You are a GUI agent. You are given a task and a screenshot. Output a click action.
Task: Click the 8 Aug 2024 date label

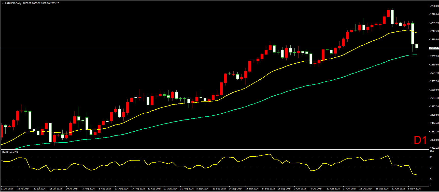pyautogui.click(x=105, y=189)
